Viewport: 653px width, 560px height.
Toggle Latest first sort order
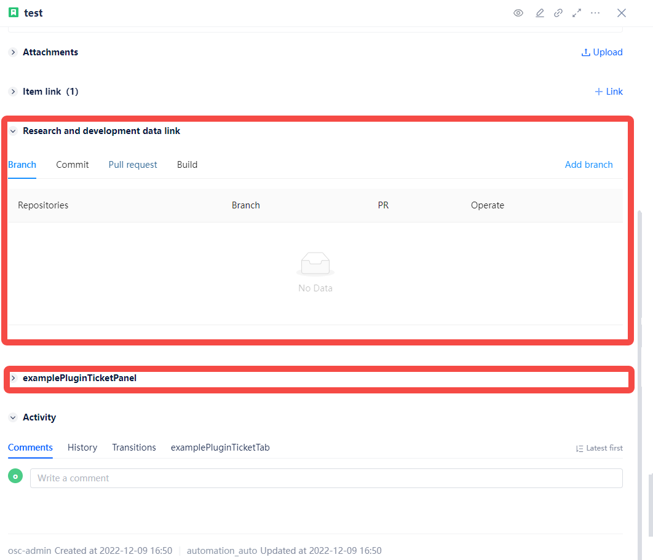tap(599, 448)
